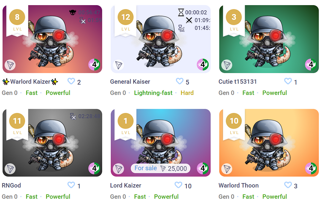Click the Tron icon on General Kaiser card
The width and height of the screenshot is (322, 205).
pos(118,65)
